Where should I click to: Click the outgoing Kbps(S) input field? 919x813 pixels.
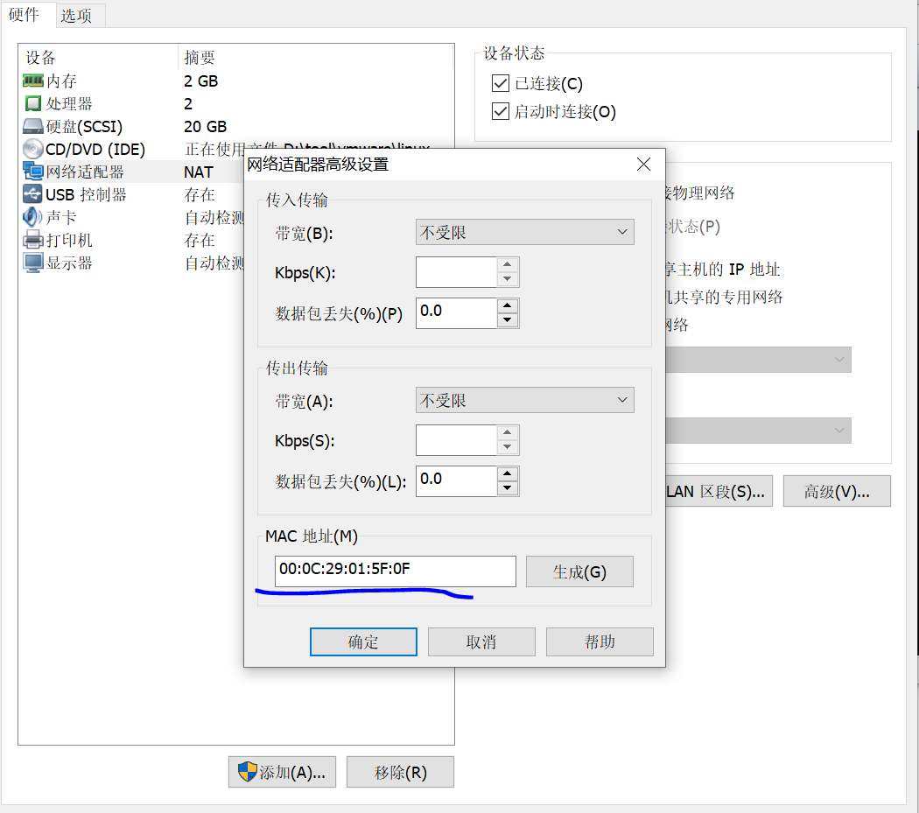point(456,441)
